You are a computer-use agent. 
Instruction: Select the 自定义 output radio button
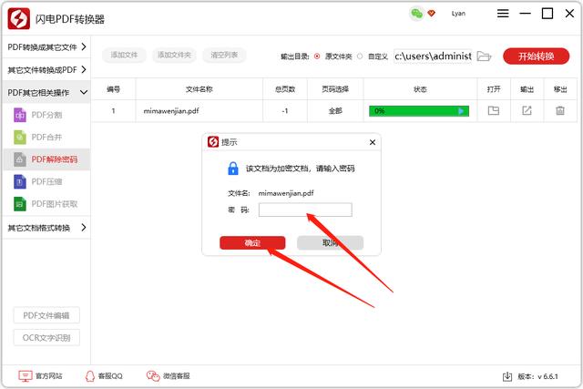360,56
